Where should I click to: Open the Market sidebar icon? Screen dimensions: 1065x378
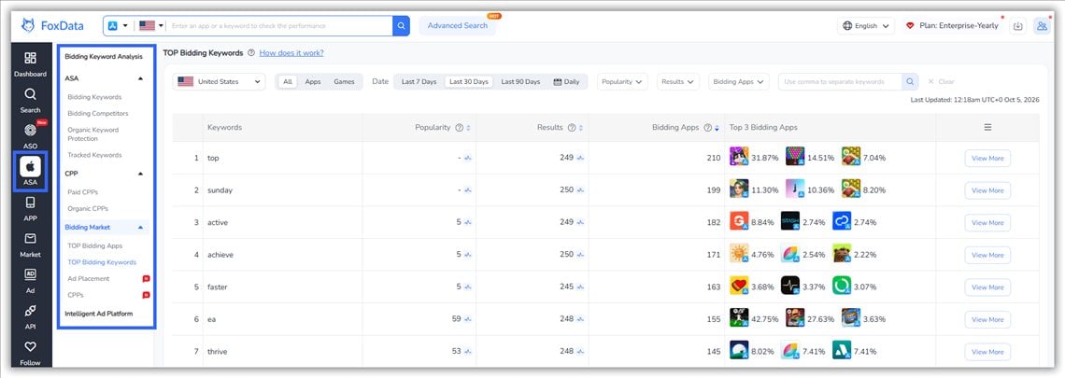(31, 238)
